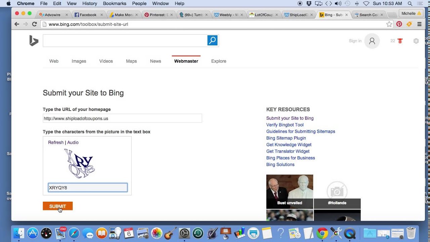This screenshot has width=430, height=242.
Task: Open the History menu
Action: click(x=90, y=3)
